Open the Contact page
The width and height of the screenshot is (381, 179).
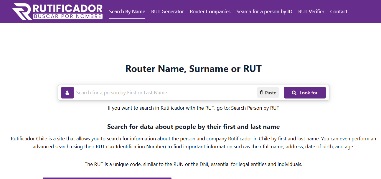[339, 12]
